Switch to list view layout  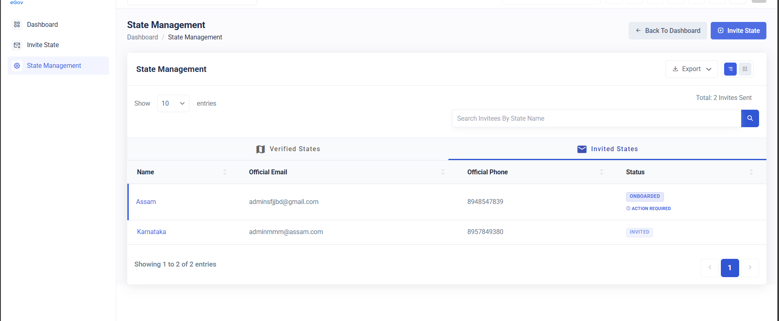(730, 69)
